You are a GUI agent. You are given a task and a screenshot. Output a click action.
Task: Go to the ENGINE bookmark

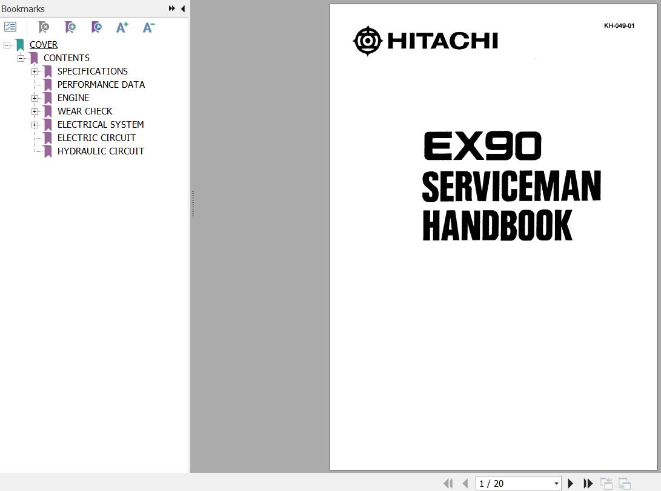pyautogui.click(x=73, y=98)
